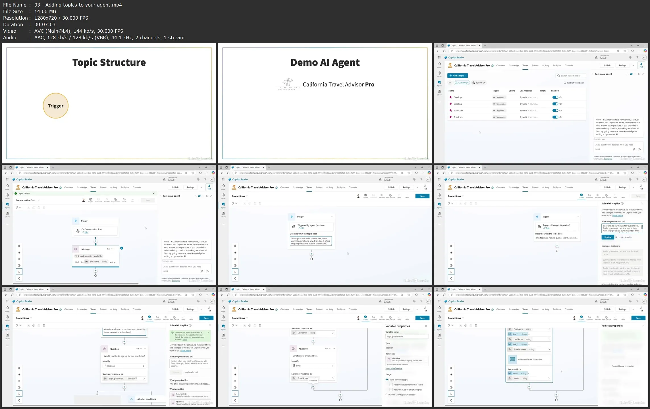Click recenter icon in Conversation Start canvas
Image resolution: width=650 pixels, height=409 pixels.
click(19, 253)
